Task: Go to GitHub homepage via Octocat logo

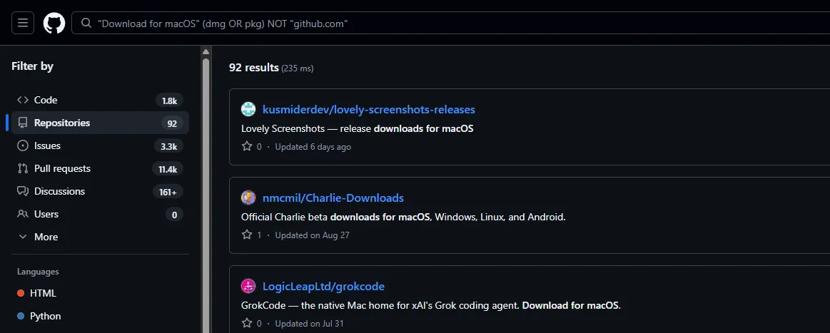Action: point(54,24)
